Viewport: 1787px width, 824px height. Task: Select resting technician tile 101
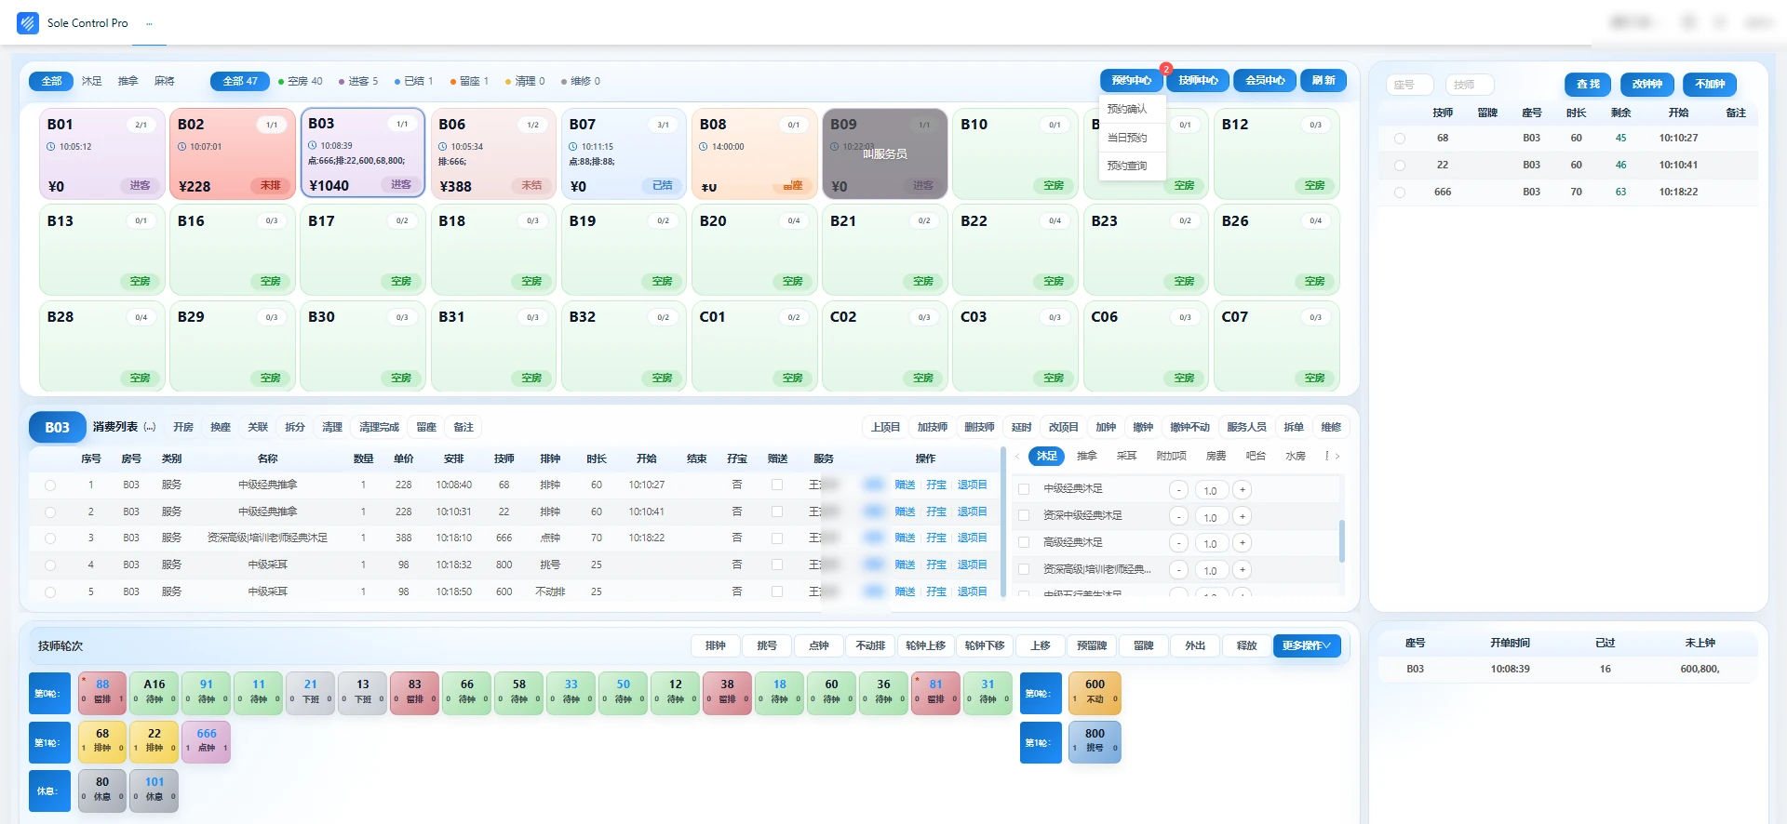(x=155, y=791)
